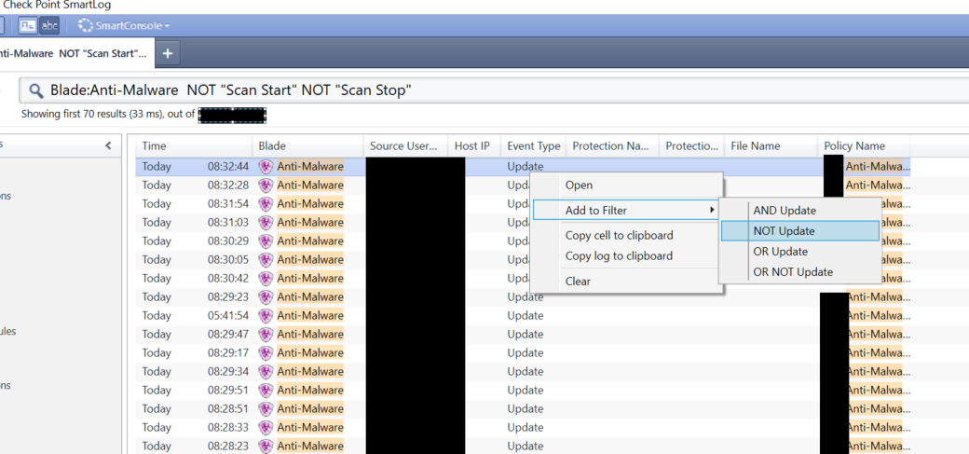
Task: Sort by the Blade column header
Action: pos(307,146)
